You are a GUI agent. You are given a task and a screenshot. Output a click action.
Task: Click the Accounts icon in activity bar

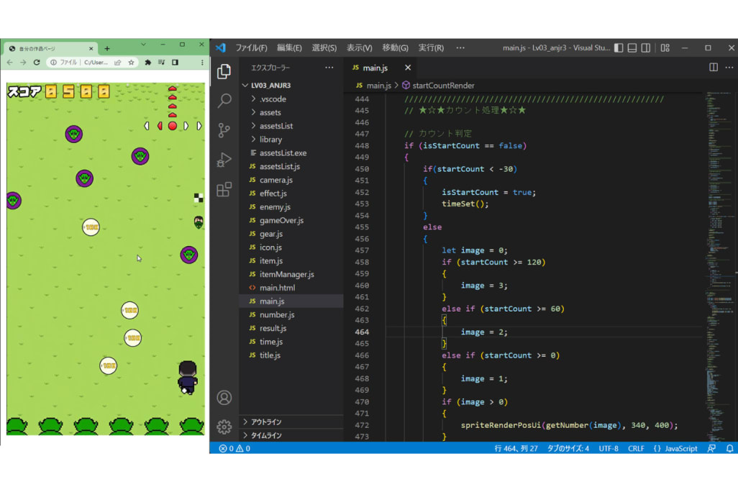tap(224, 398)
